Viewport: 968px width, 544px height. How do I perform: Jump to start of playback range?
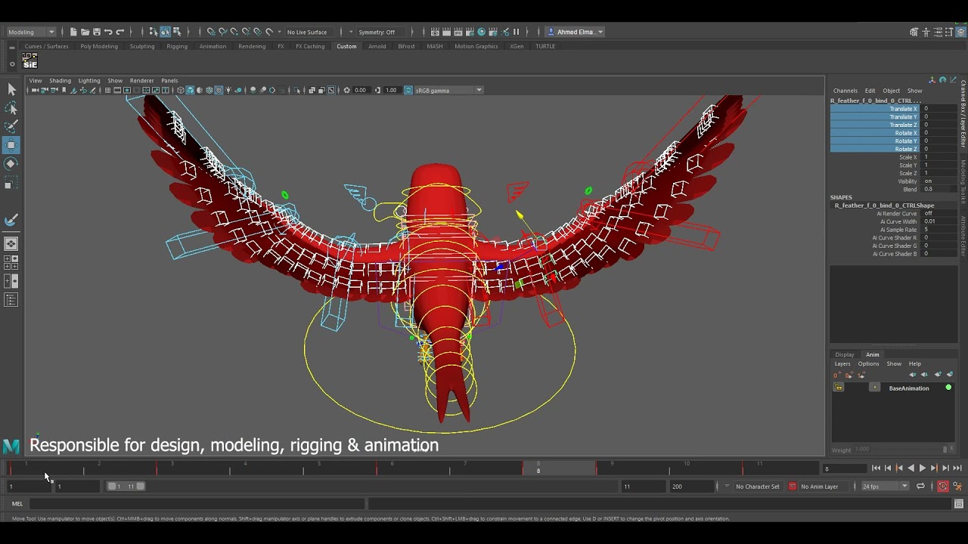(876, 468)
